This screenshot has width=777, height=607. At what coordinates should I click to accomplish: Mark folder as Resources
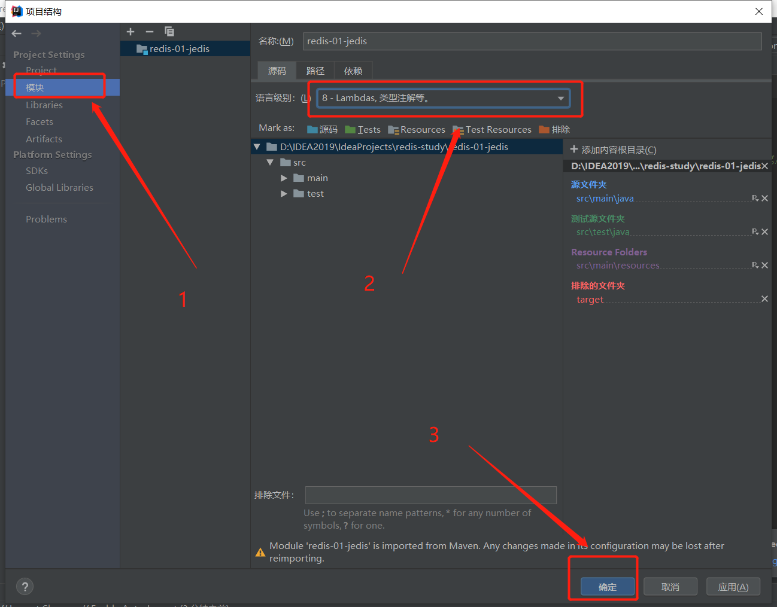pyautogui.click(x=417, y=130)
